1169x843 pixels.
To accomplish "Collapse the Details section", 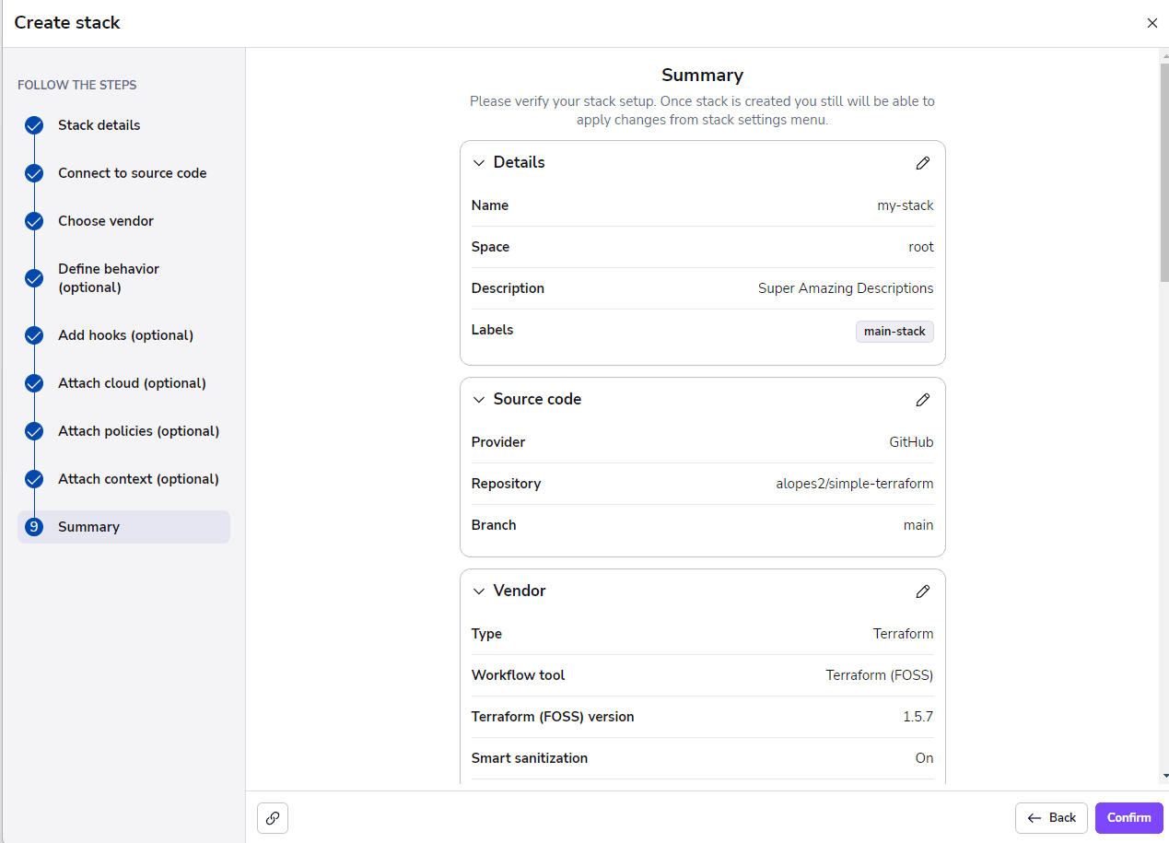I will [x=478, y=162].
